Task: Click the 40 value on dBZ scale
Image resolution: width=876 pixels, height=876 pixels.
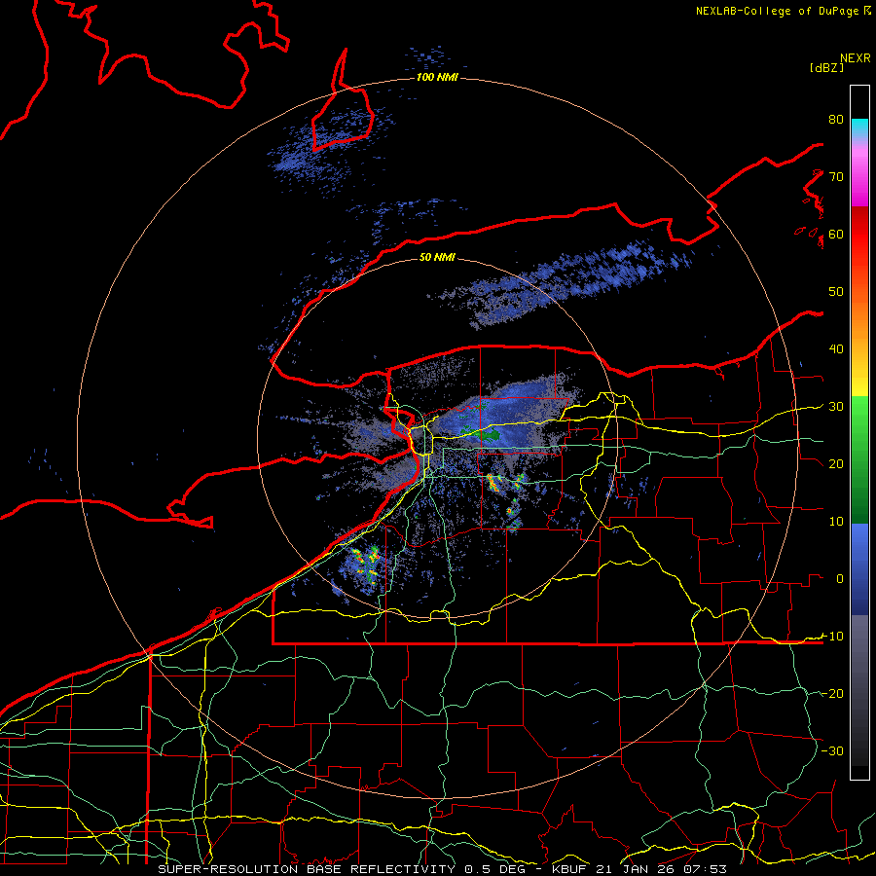Action: (x=836, y=349)
